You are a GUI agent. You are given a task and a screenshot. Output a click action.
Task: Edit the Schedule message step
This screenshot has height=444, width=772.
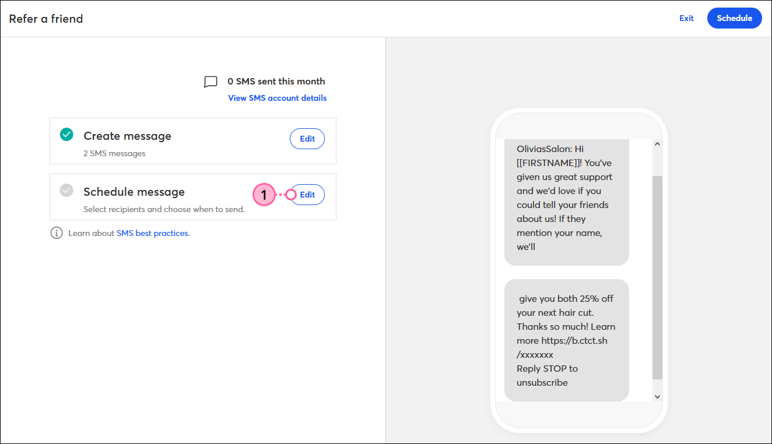click(308, 195)
